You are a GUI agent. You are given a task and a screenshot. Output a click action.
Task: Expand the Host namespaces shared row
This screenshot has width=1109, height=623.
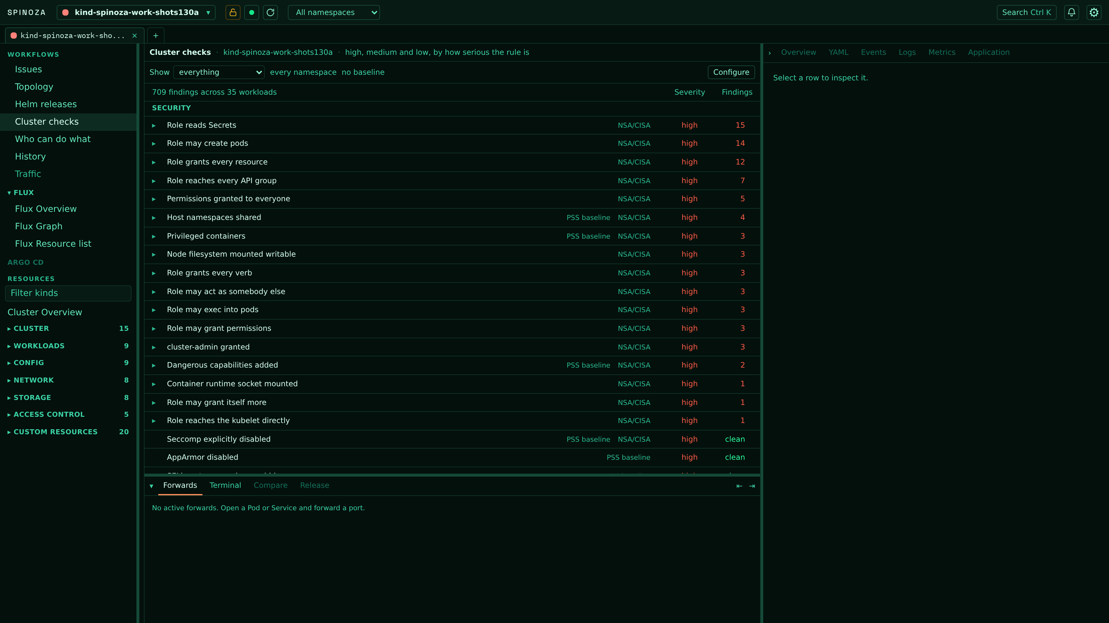click(x=154, y=217)
